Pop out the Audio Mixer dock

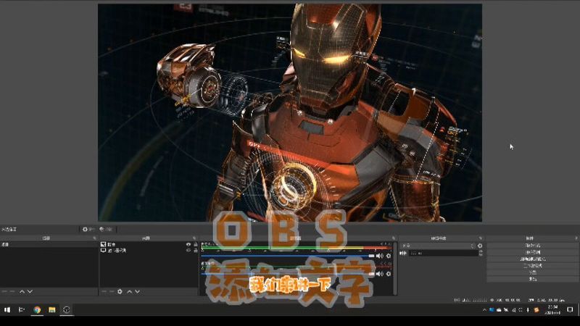(x=394, y=238)
